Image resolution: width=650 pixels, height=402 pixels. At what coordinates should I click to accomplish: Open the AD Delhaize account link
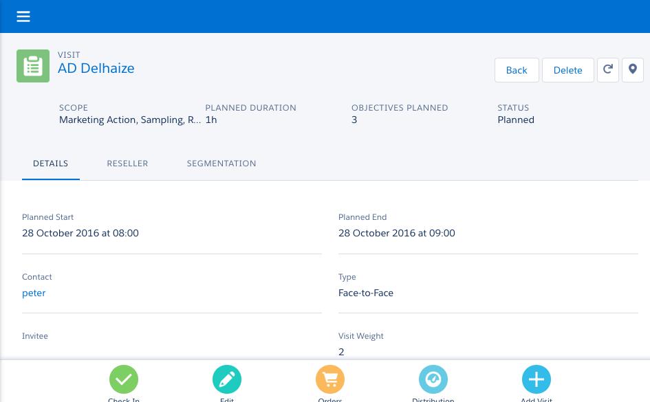pyautogui.click(x=96, y=68)
